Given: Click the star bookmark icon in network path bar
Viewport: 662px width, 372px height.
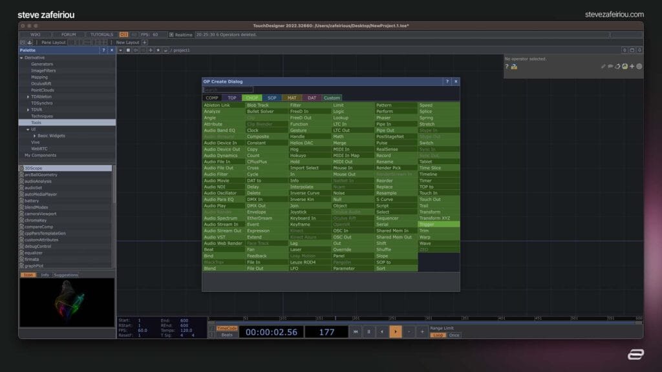Looking at the screenshot, I should tap(158, 50).
